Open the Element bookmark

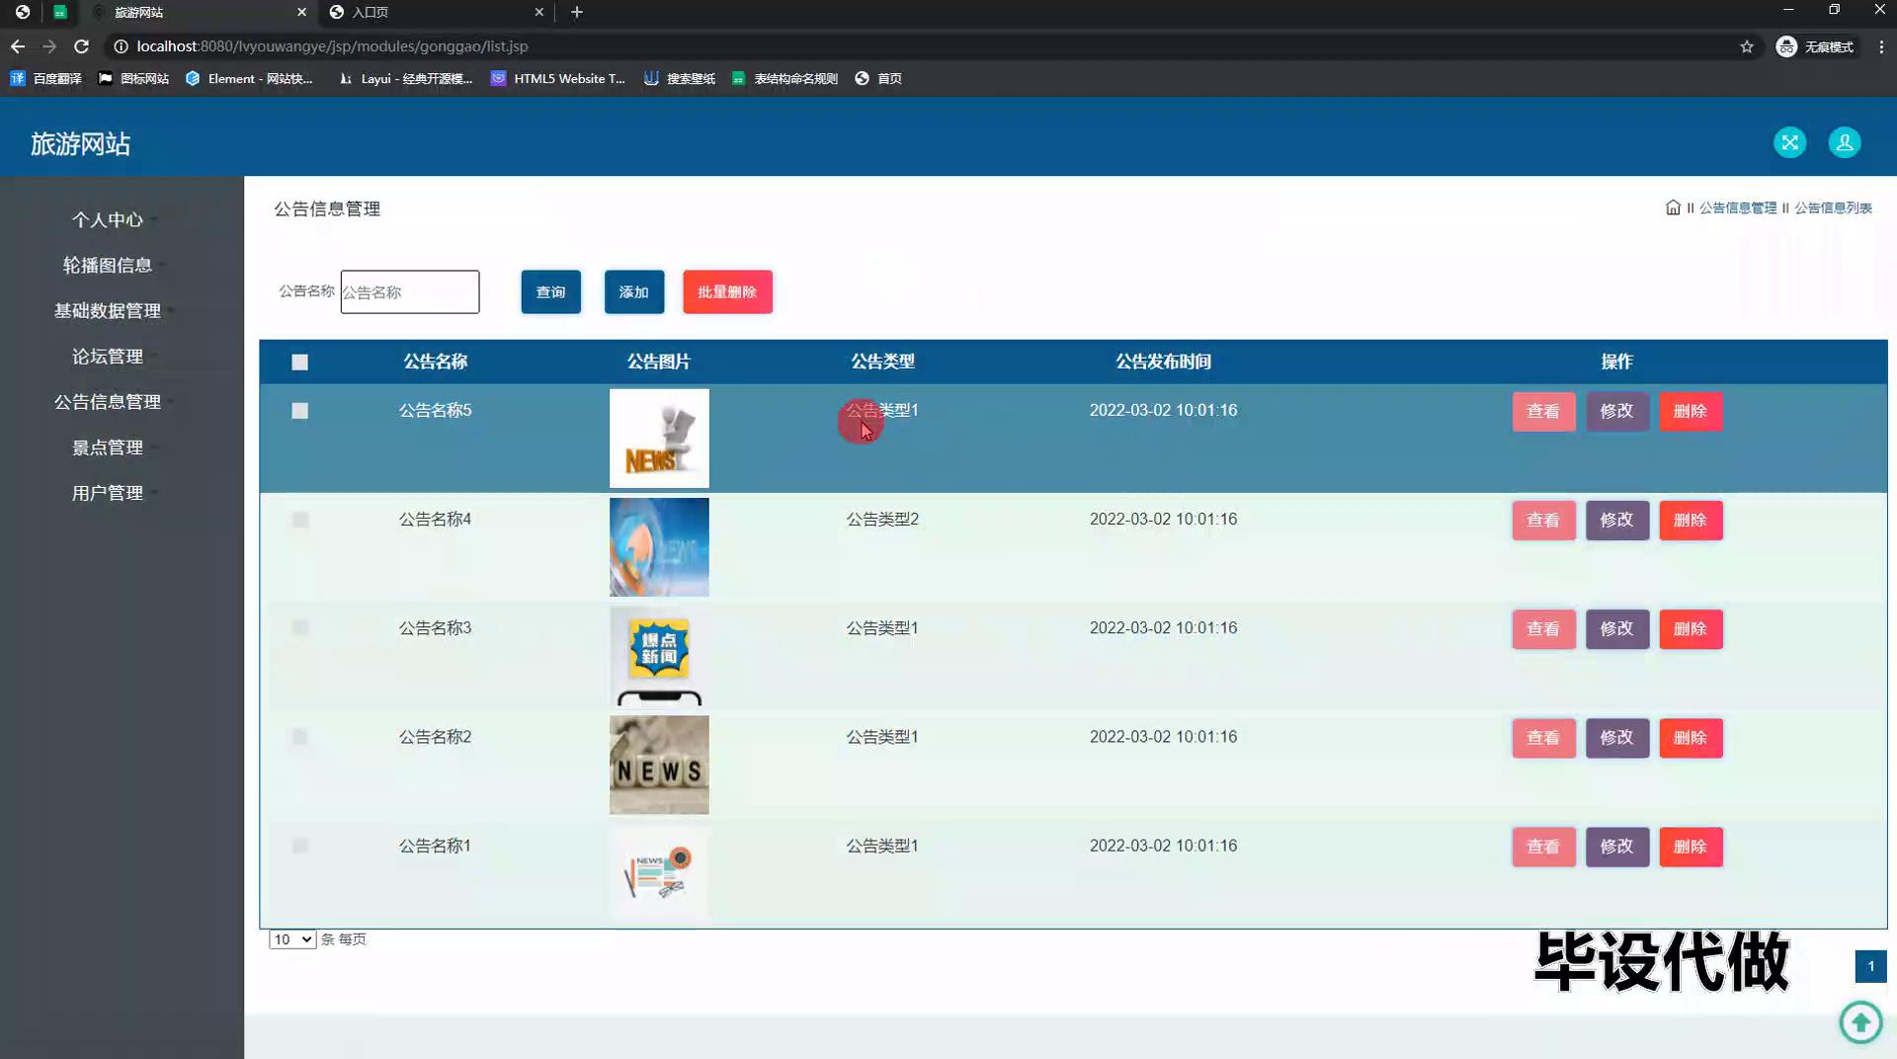249,78
